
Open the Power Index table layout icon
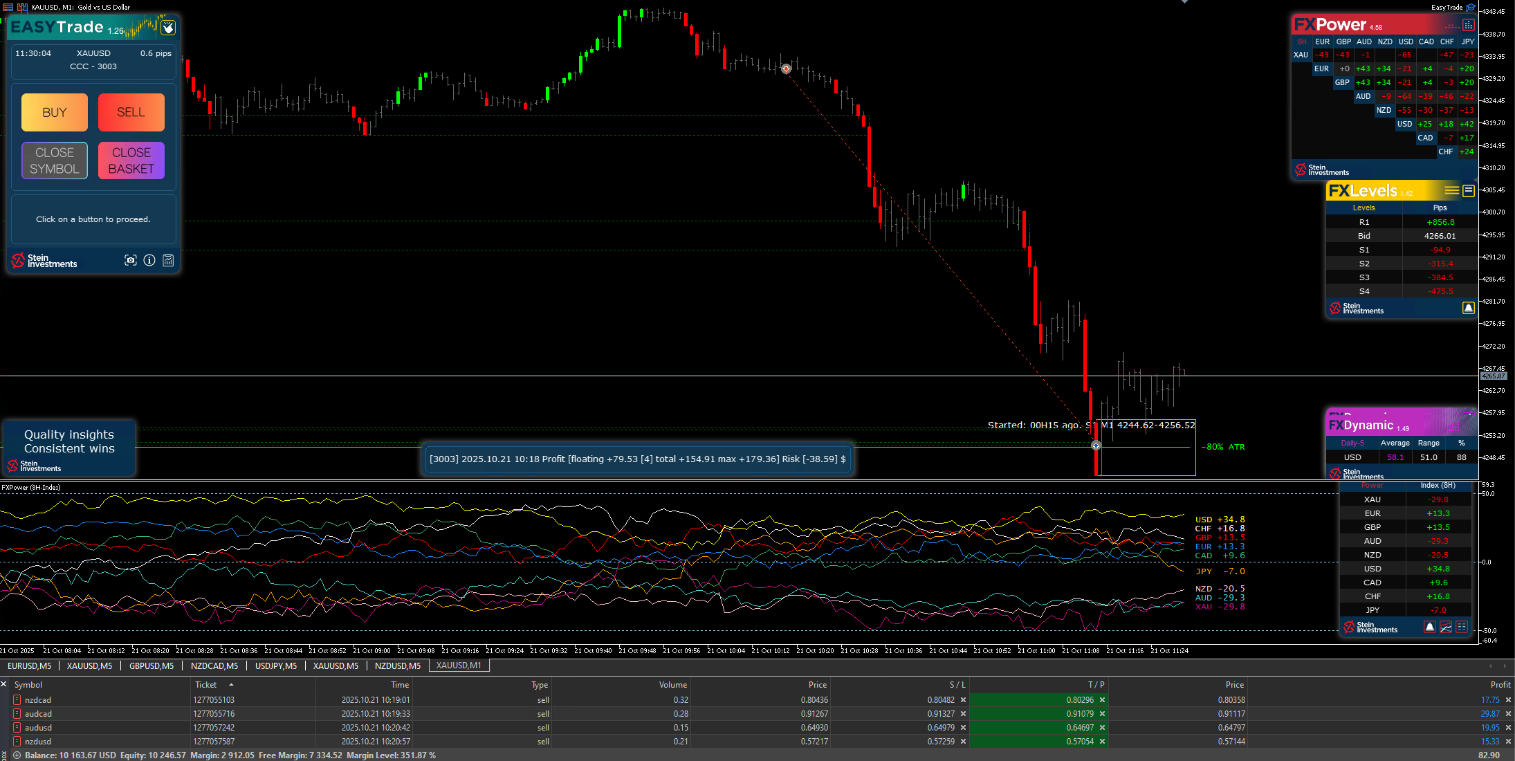point(1462,627)
